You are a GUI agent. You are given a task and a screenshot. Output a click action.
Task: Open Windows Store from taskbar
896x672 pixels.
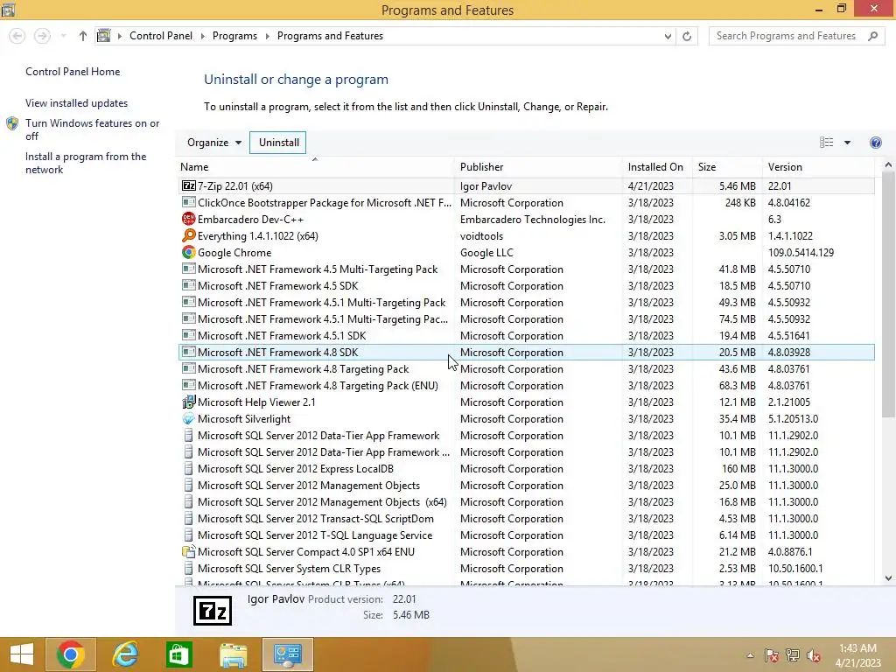click(178, 654)
